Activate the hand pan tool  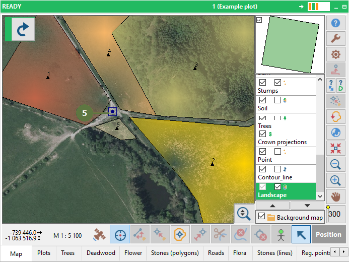335,197
